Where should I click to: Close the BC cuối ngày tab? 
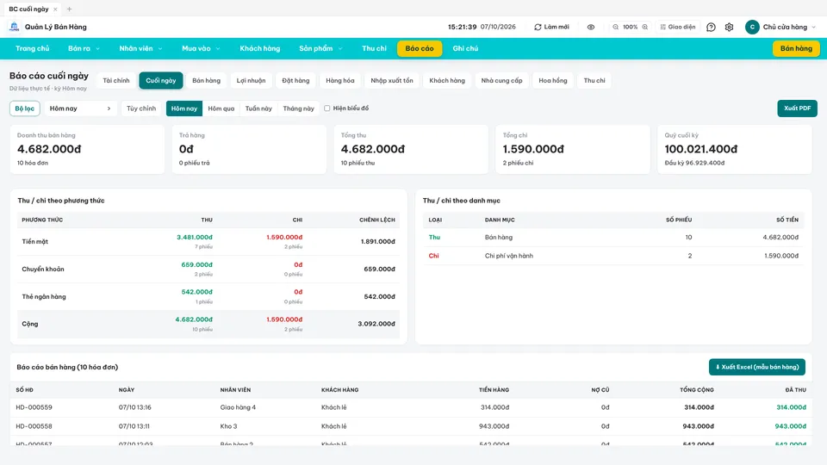point(55,9)
